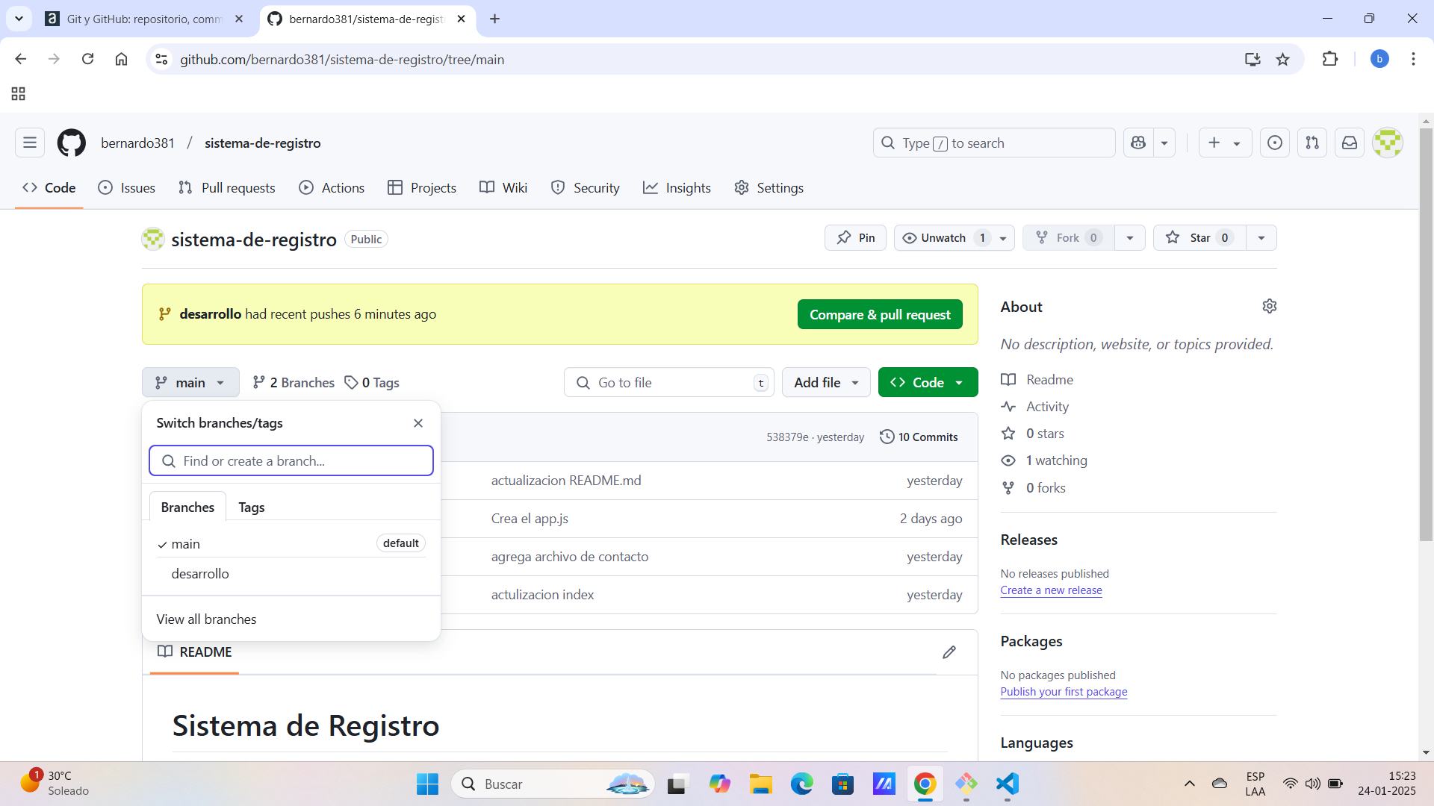This screenshot has width=1434, height=806.
Task: Switch to the Branches tab in switcher
Action: click(188, 506)
